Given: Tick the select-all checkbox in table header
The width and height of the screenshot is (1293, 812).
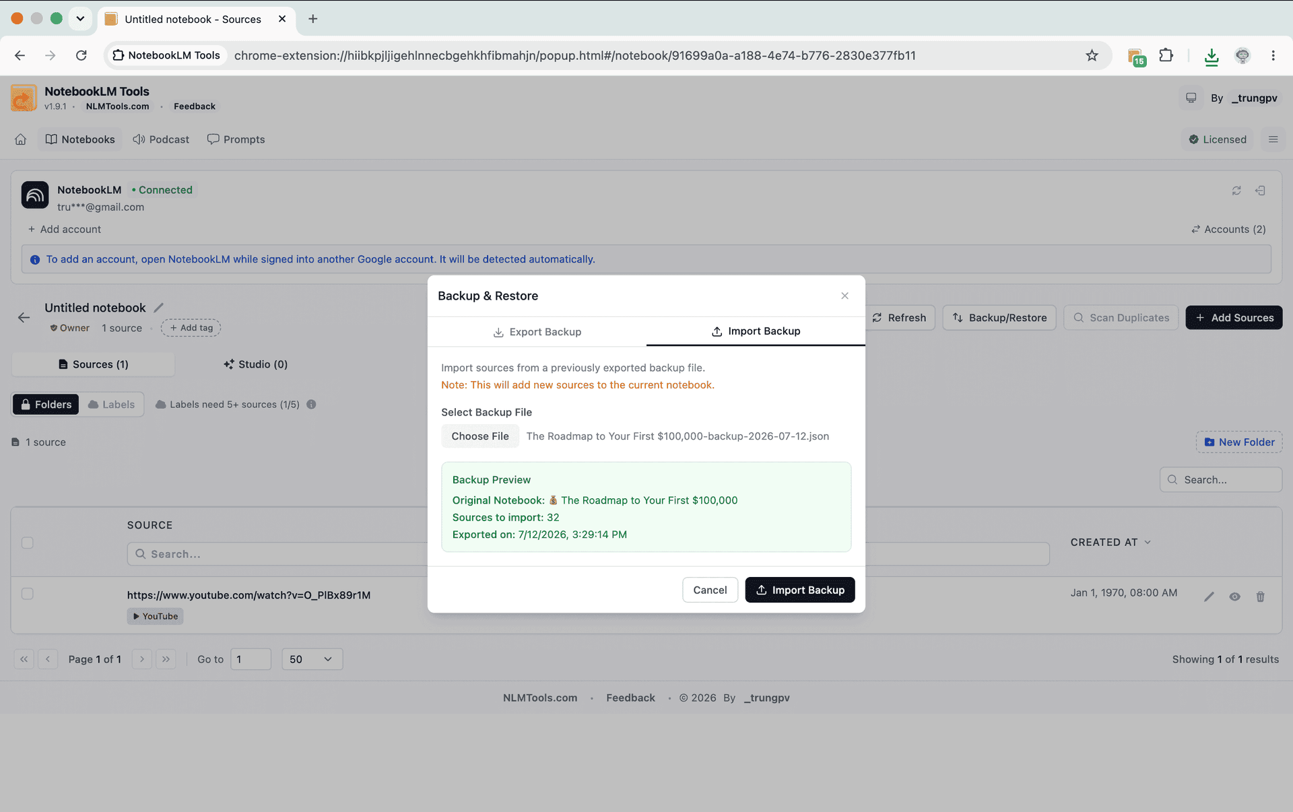Looking at the screenshot, I should [x=27, y=543].
